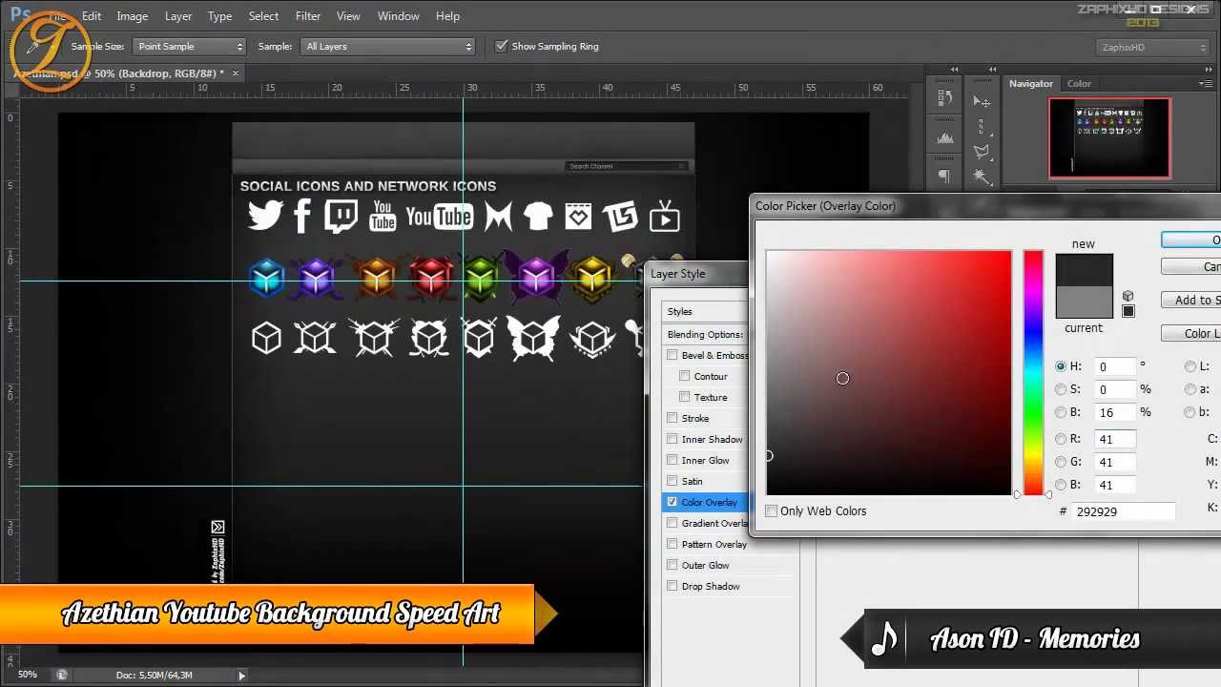Click the web-safe color square icon
1221x687 pixels.
click(x=1128, y=311)
